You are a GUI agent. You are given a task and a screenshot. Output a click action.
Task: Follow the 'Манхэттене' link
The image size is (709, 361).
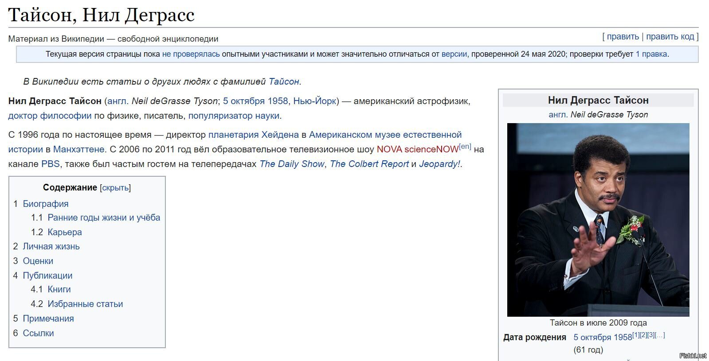point(78,149)
